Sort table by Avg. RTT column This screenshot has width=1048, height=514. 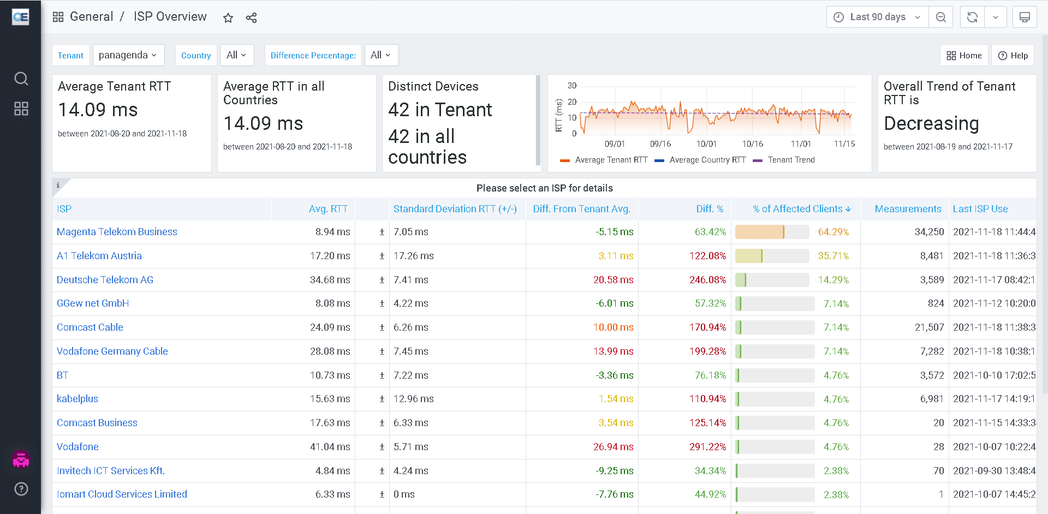328,209
